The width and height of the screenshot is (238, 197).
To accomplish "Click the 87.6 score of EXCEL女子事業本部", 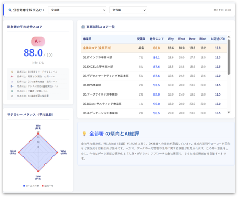I will tap(157, 67).
